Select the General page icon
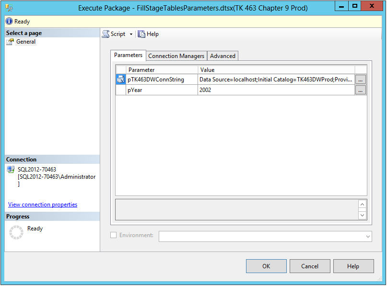This screenshot has width=387, height=286. (x=10, y=42)
